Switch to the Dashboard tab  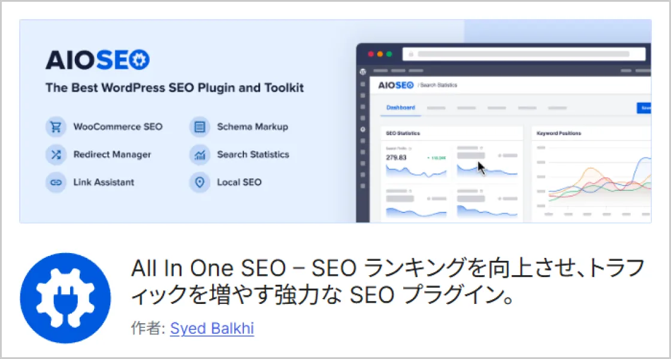(400, 108)
